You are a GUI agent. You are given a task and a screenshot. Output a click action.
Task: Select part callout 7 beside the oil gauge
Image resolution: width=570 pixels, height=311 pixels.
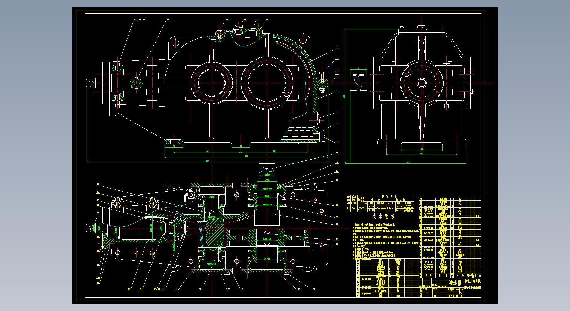[x=337, y=112]
